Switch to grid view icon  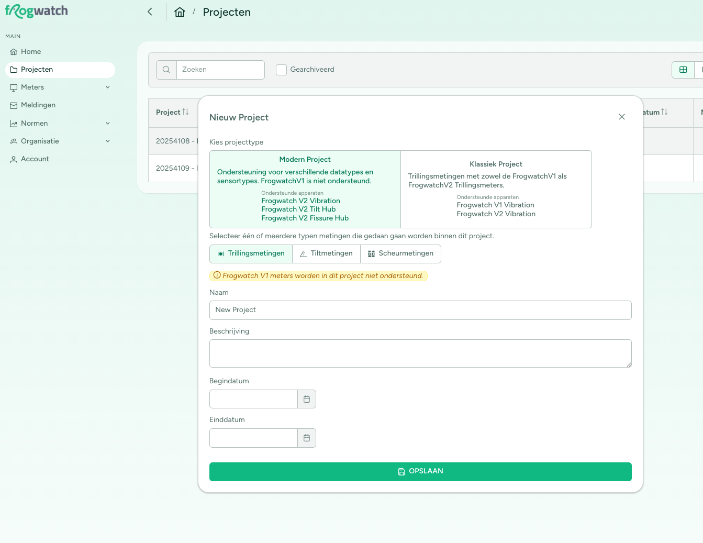[683, 70]
